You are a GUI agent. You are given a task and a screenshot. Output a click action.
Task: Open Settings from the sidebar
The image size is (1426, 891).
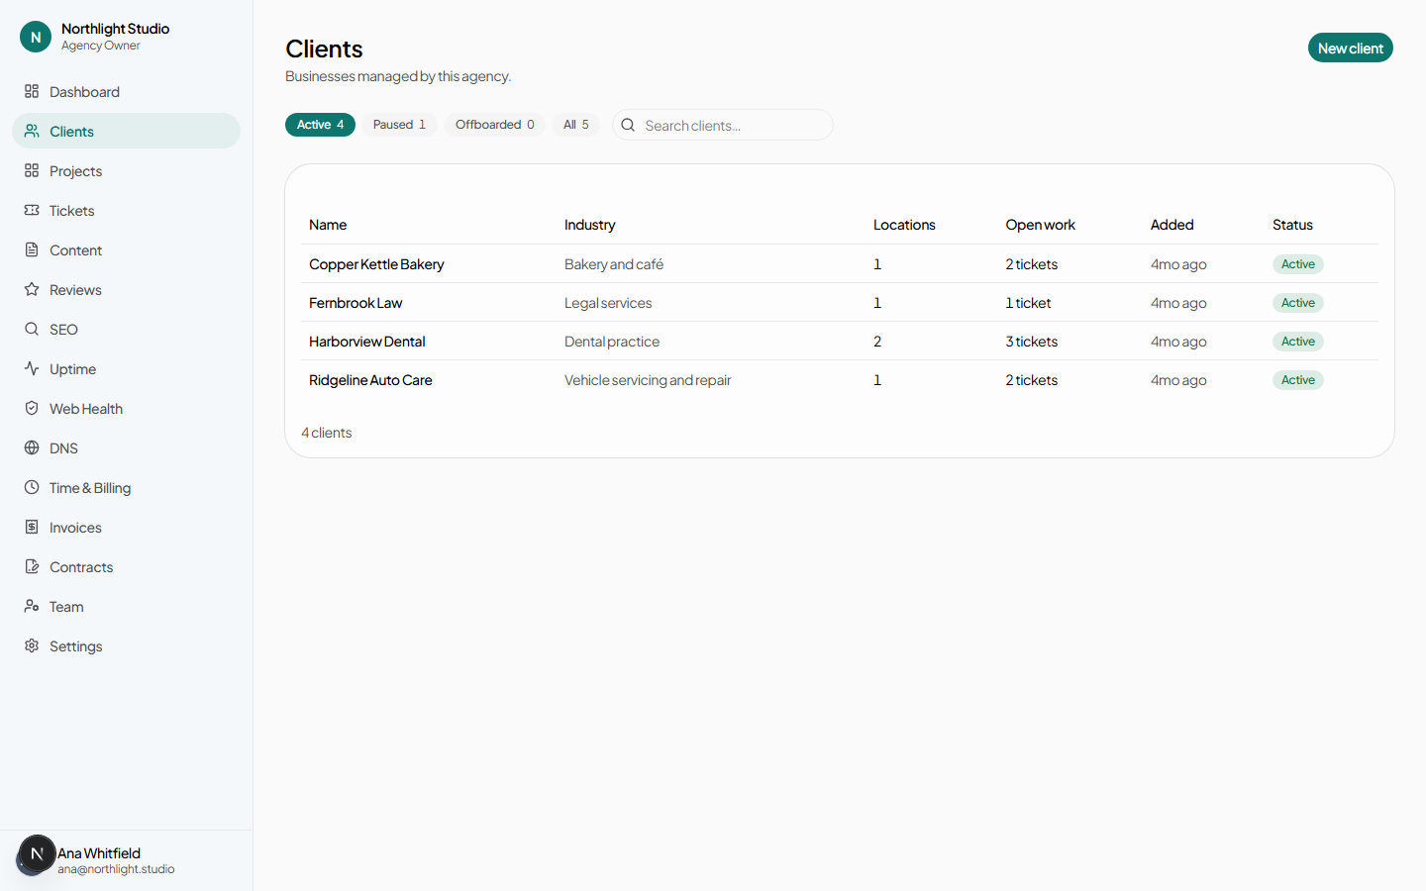(126, 645)
